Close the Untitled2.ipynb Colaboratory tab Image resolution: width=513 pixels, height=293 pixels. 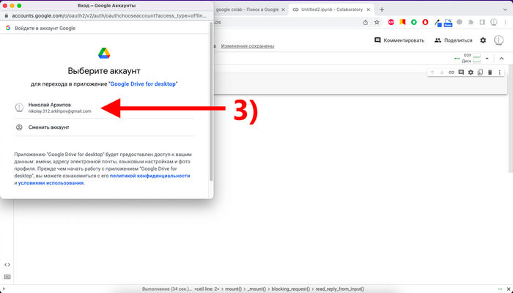tap(369, 10)
